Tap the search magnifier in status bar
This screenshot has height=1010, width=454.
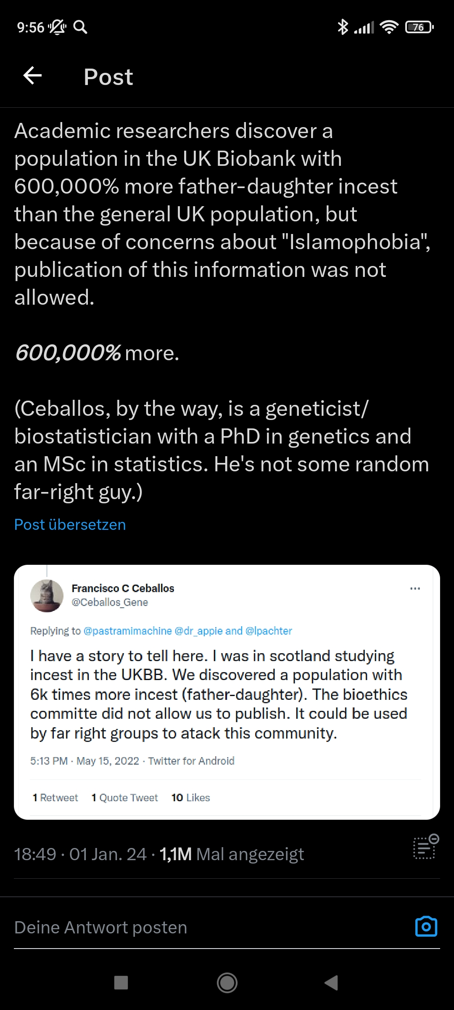coord(80,27)
